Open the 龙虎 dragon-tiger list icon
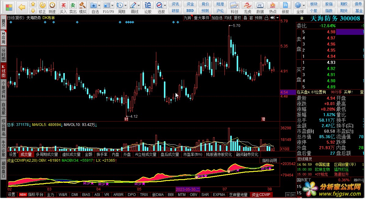The width and height of the screenshot is (366, 199). coord(247,7)
